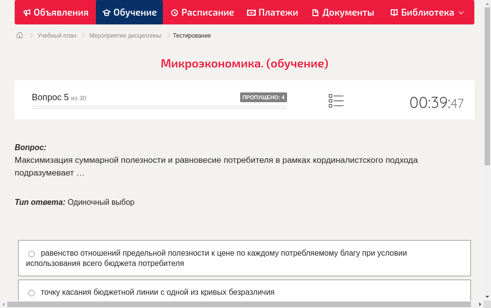Click the home icon in the breadcrumb
This screenshot has width=491, height=308.
pyautogui.click(x=20, y=35)
